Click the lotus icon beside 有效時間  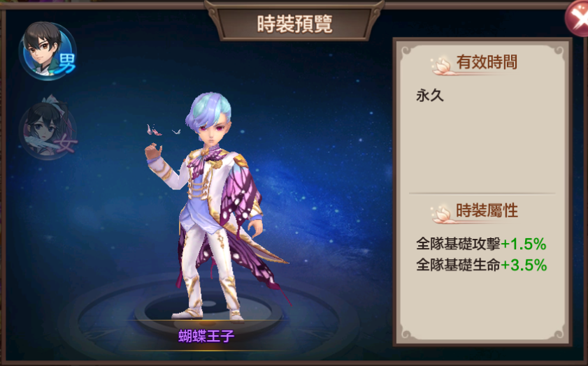pos(442,66)
